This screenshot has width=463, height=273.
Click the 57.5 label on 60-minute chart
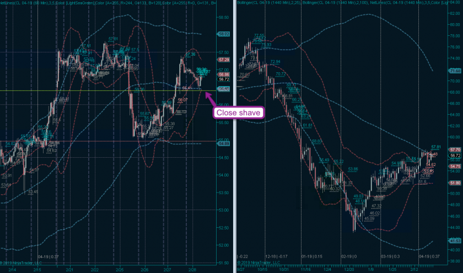tap(135, 50)
